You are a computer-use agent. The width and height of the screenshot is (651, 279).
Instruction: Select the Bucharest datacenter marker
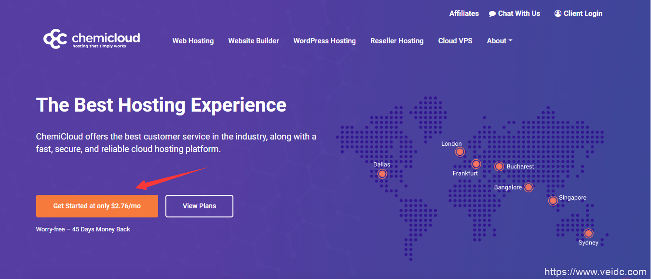click(x=499, y=166)
